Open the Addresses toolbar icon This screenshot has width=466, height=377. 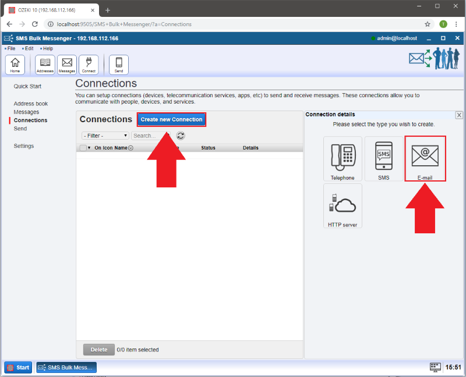click(45, 65)
